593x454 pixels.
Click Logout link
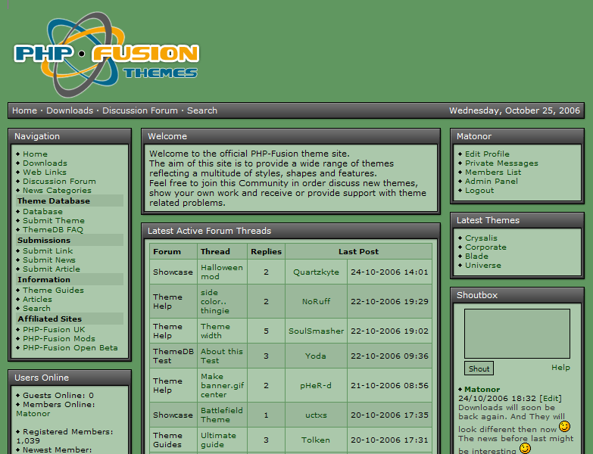point(479,191)
